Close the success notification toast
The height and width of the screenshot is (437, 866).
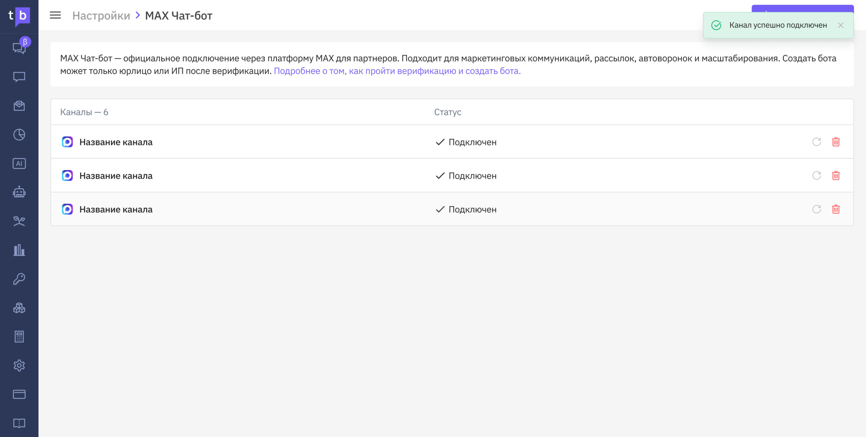[840, 25]
